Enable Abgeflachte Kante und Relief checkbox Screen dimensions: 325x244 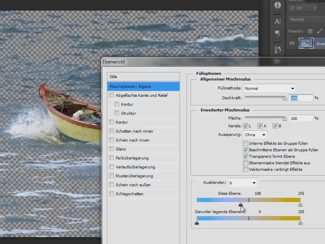point(111,95)
